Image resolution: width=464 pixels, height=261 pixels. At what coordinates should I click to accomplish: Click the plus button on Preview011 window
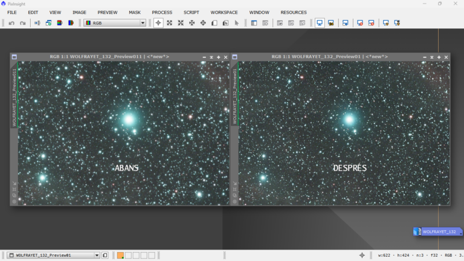[x=218, y=57]
